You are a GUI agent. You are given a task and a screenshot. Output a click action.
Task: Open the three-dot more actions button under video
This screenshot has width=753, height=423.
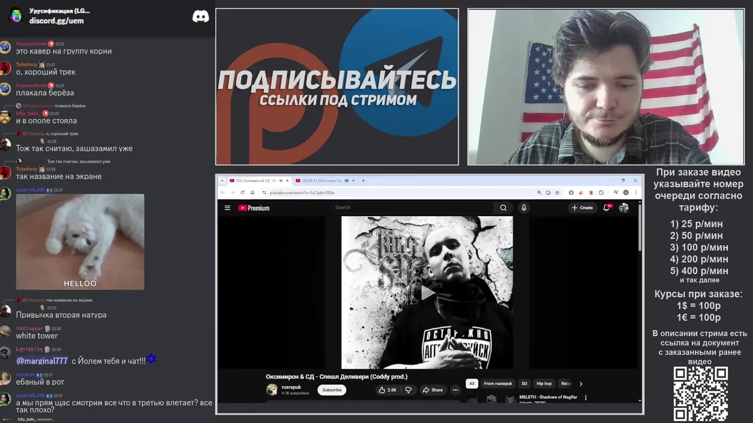point(455,390)
